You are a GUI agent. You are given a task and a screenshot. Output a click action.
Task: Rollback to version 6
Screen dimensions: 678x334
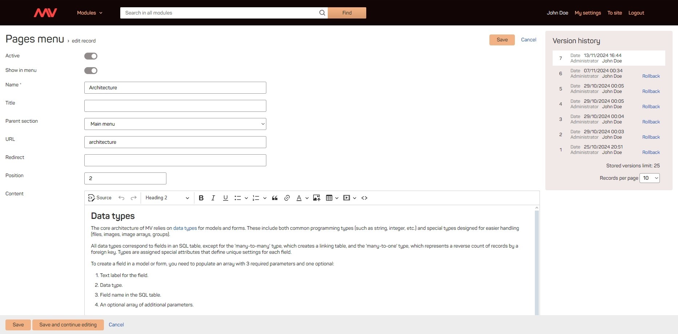651,76
